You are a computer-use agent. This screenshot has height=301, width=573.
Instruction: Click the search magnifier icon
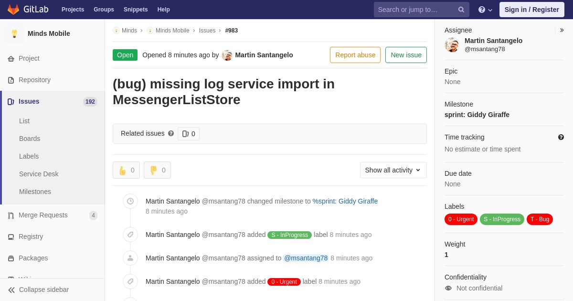pyautogui.click(x=461, y=10)
